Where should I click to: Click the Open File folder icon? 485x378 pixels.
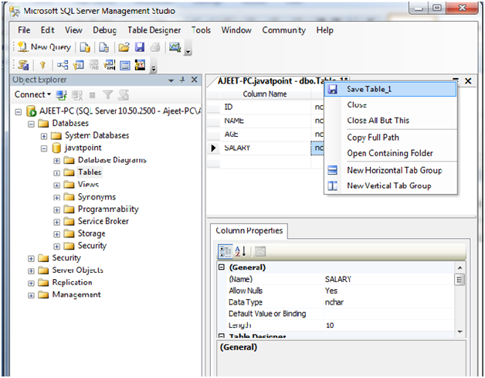coord(124,47)
